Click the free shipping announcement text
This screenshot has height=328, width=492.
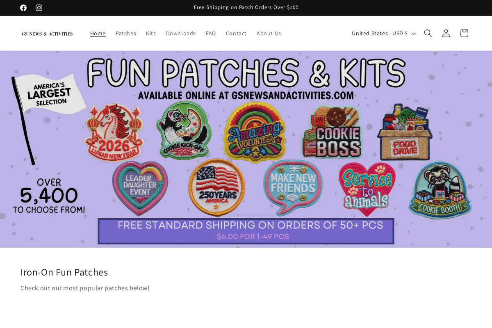tap(246, 7)
